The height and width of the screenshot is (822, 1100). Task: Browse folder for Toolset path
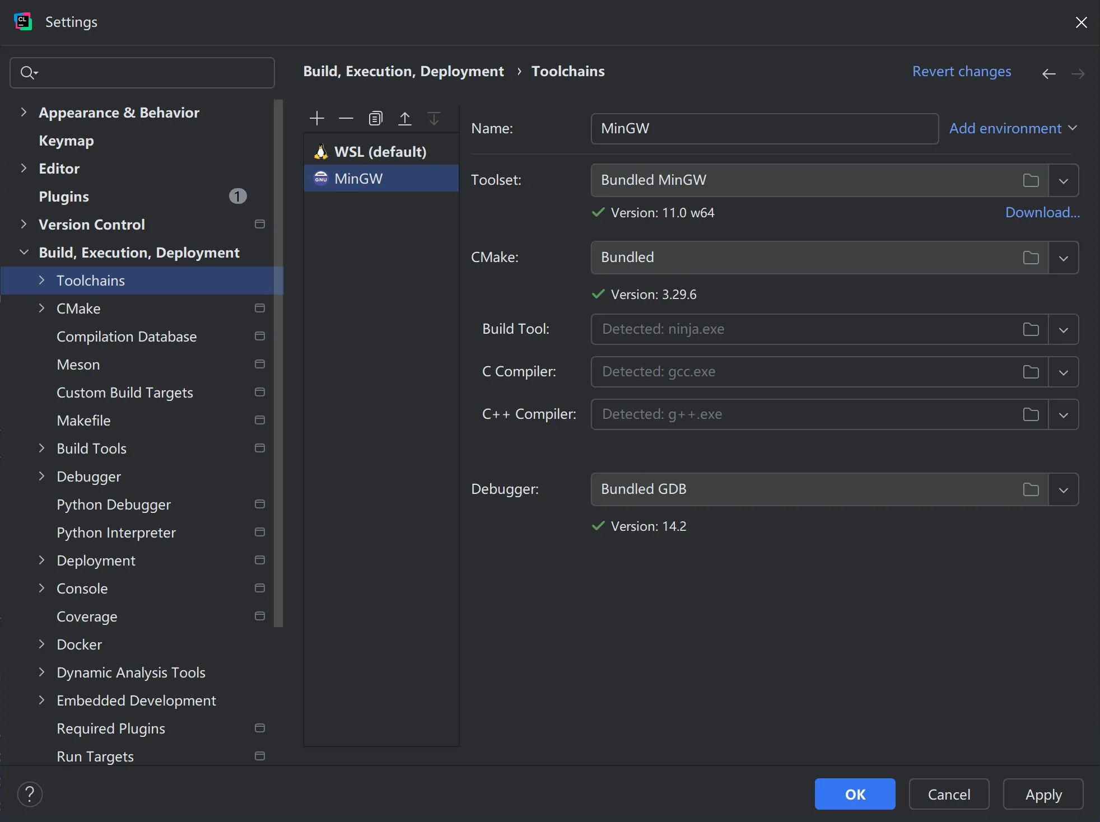[x=1031, y=180]
